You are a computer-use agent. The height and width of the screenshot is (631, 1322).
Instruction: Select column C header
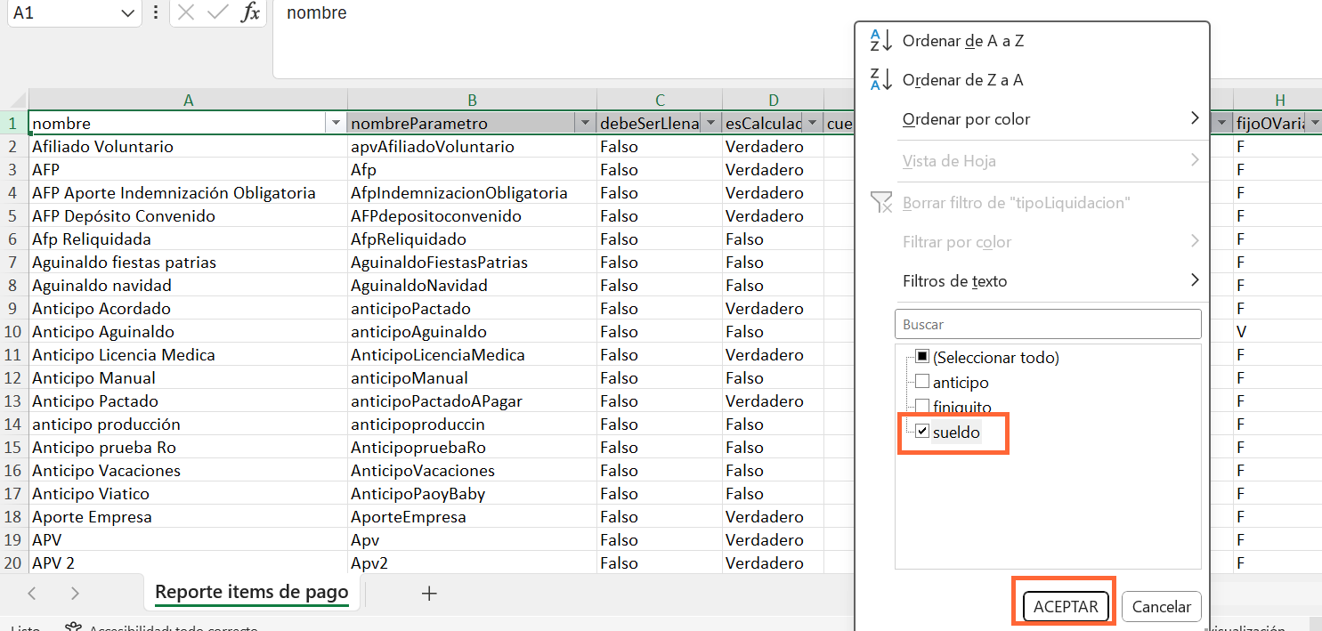click(x=660, y=101)
